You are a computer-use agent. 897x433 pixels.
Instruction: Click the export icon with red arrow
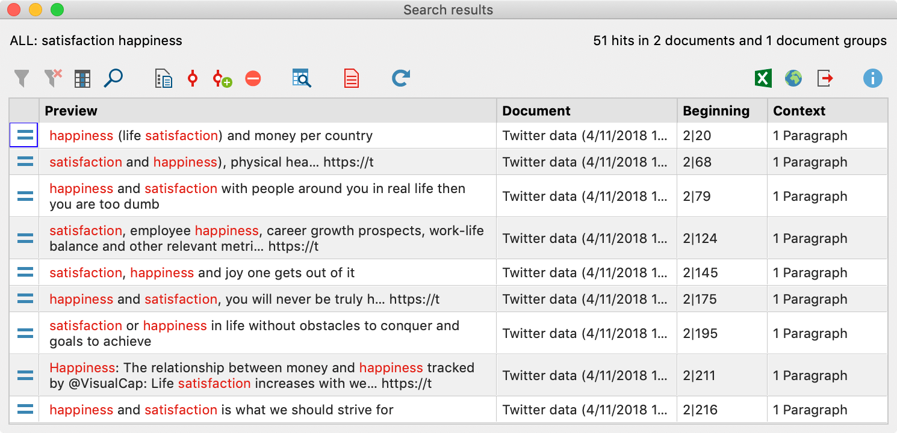click(825, 78)
